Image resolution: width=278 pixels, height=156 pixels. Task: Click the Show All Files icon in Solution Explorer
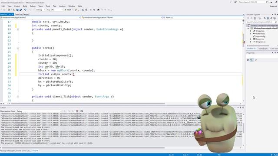coord(275,18)
